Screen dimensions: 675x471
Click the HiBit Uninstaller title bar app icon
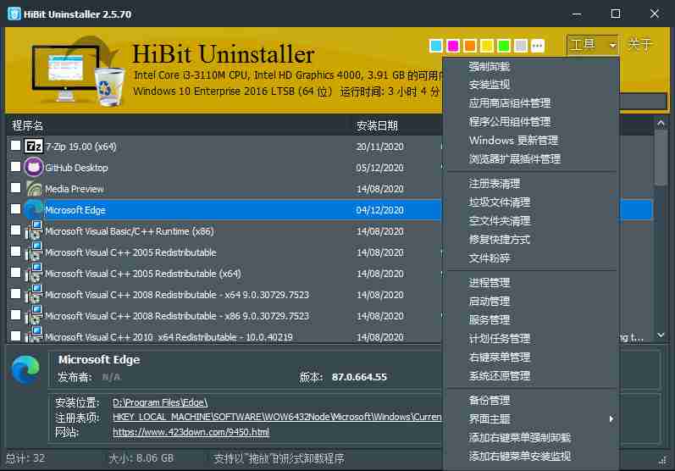pyautogui.click(x=14, y=14)
